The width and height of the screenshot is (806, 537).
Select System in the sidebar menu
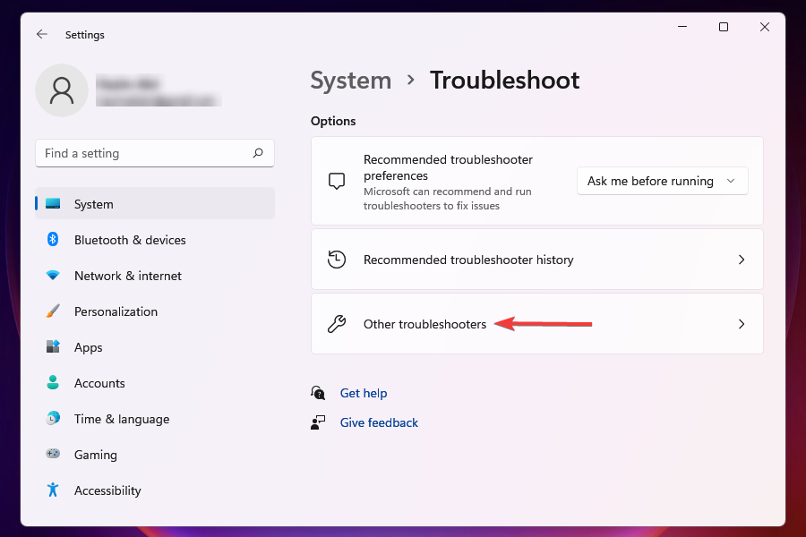pyautogui.click(x=93, y=204)
